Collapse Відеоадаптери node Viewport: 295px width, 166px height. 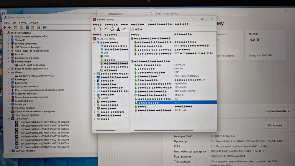[x=9, y=61]
